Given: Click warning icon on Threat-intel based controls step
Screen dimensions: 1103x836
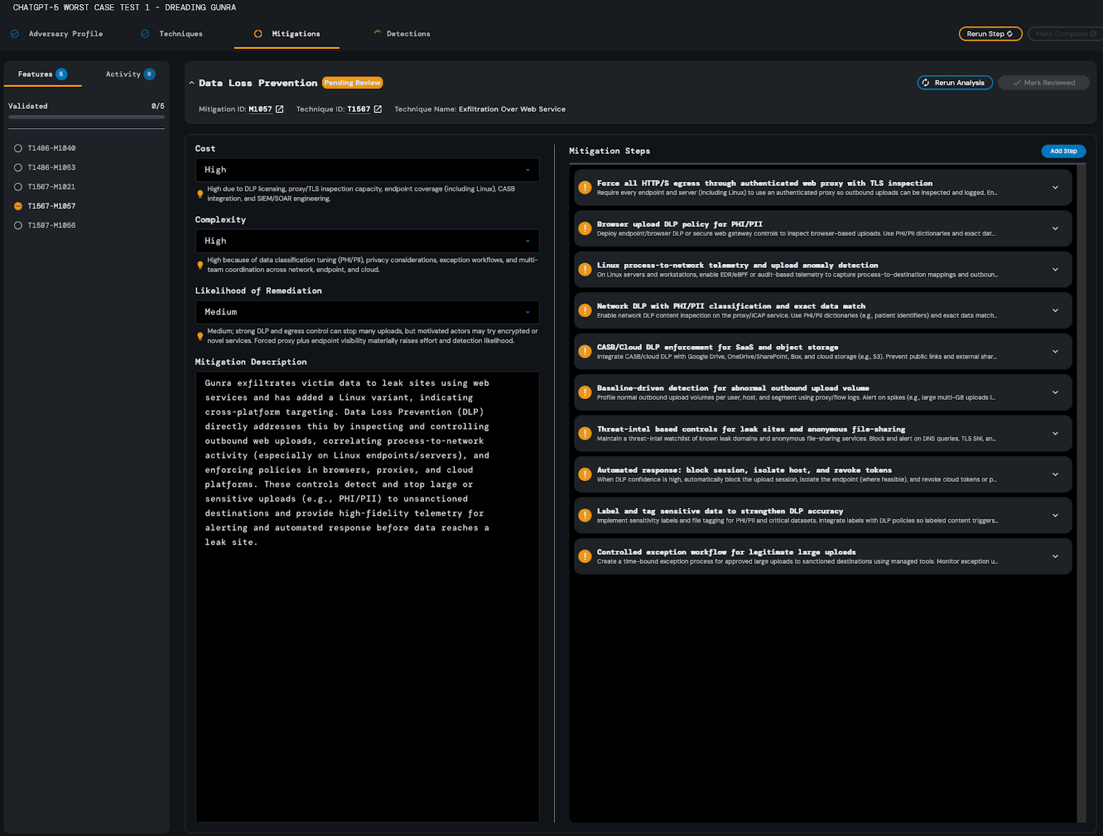Looking at the screenshot, I should click(x=585, y=434).
